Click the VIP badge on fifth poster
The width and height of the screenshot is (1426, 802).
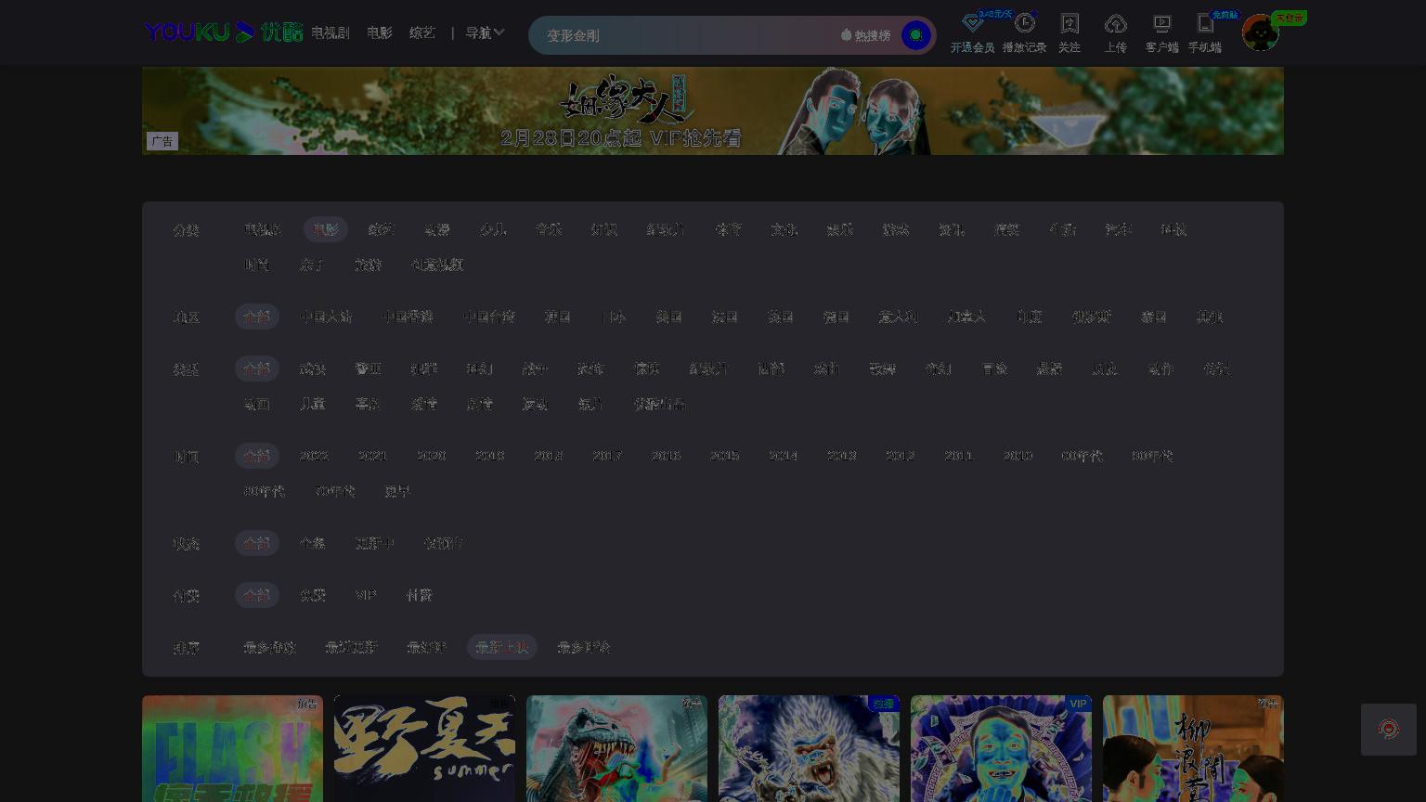[1078, 704]
